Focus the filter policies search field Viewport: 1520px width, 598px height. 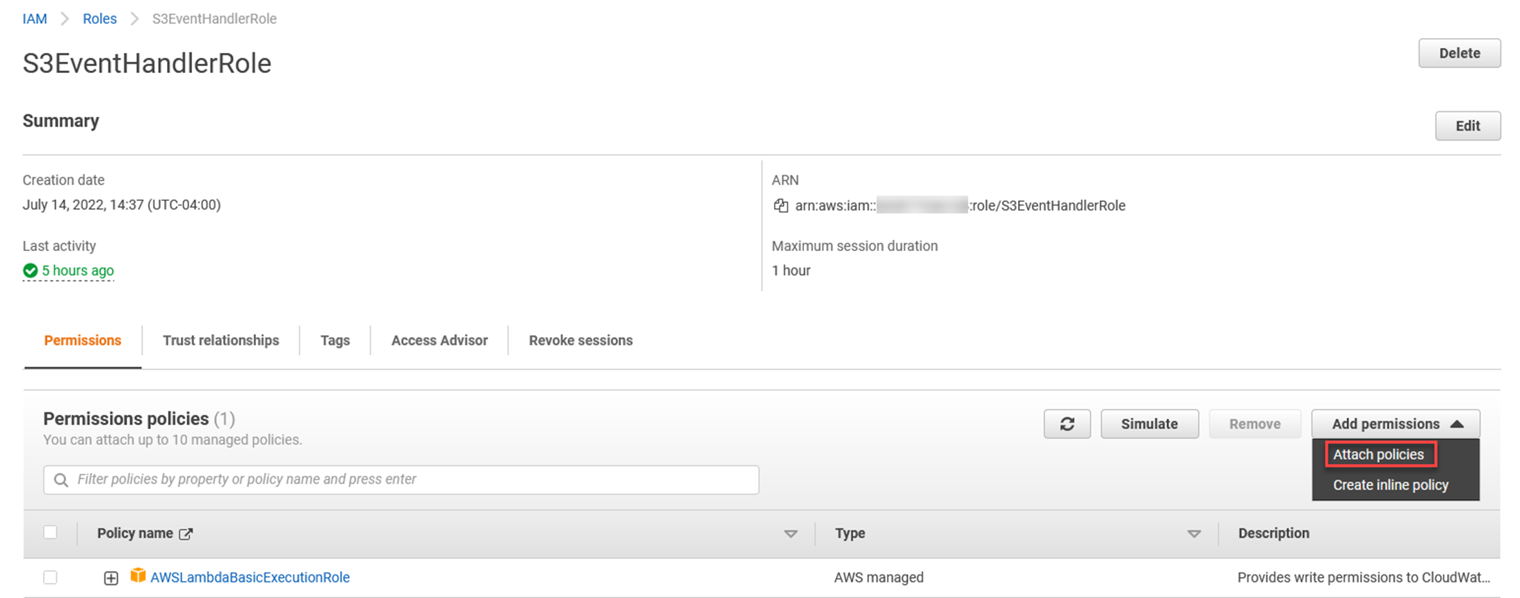click(x=401, y=480)
